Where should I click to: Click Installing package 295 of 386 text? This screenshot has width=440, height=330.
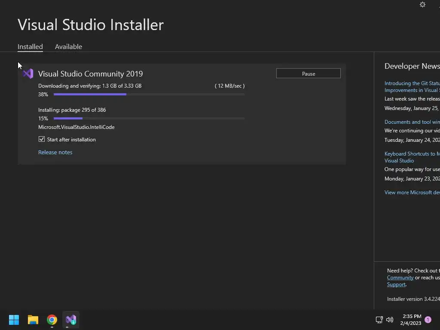tap(72, 110)
